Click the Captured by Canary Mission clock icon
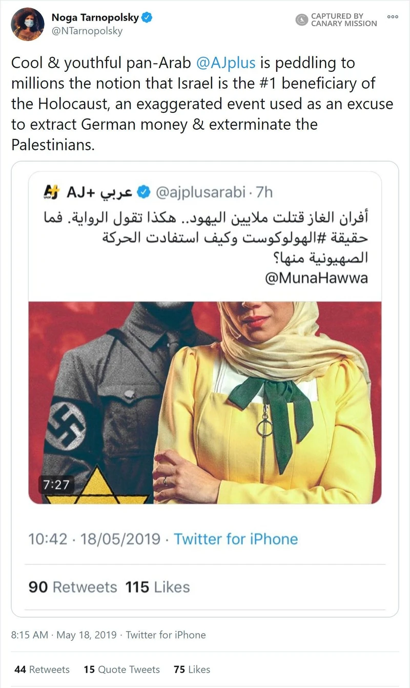410x688 pixels. tap(302, 20)
